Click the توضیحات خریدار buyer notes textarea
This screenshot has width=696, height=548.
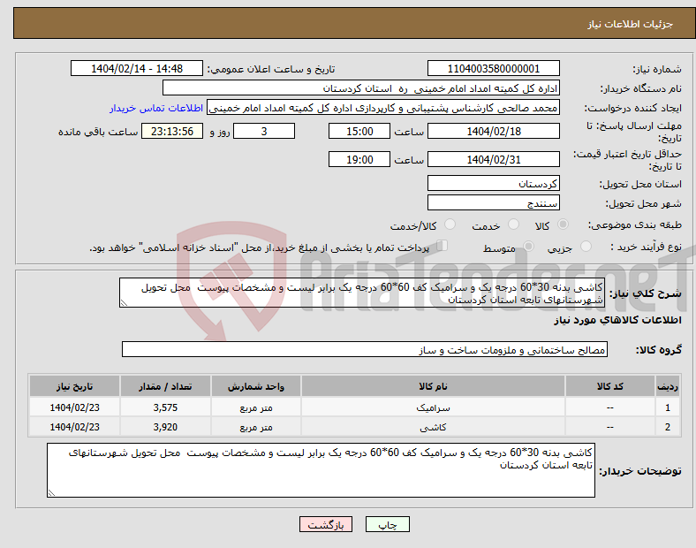pos(321,470)
